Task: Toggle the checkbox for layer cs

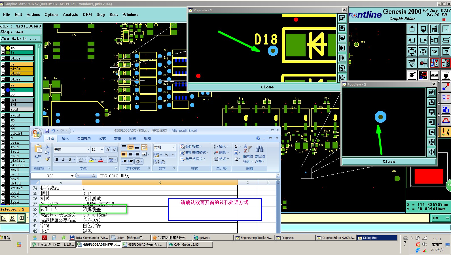Action: (3, 64)
